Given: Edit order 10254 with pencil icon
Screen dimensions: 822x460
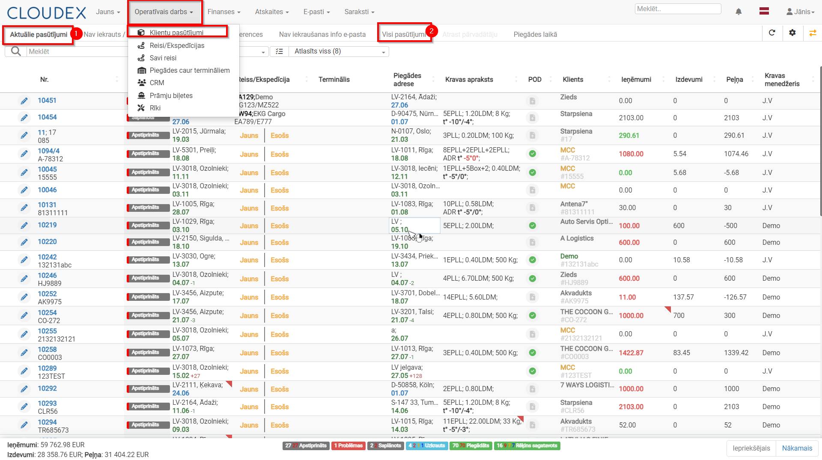Looking at the screenshot, I should coord(24,315).
